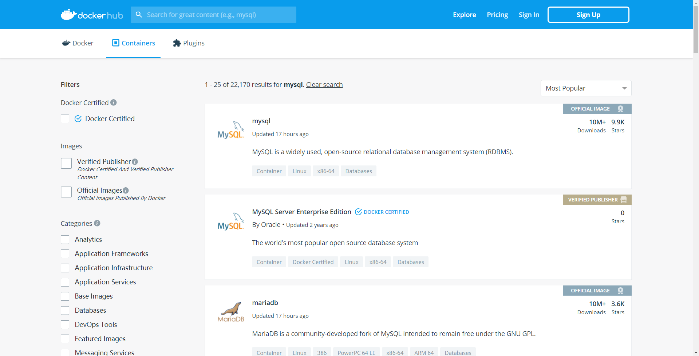699x356 pixels.
Task: Click Databases tag on mysql card
Action: coord(359,171)
